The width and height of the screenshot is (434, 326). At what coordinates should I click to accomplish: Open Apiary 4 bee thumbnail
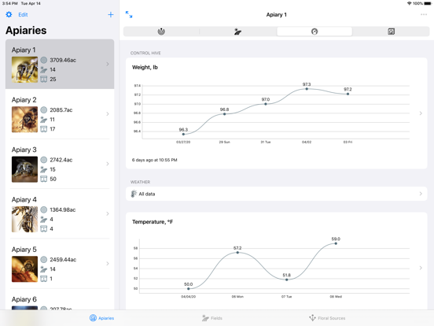[x=24, y=219]
